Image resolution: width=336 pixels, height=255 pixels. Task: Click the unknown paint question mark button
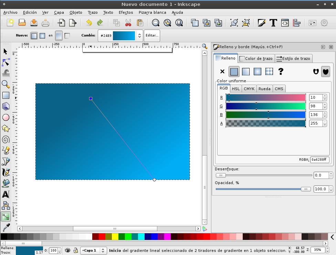click(x=281, y=72)
